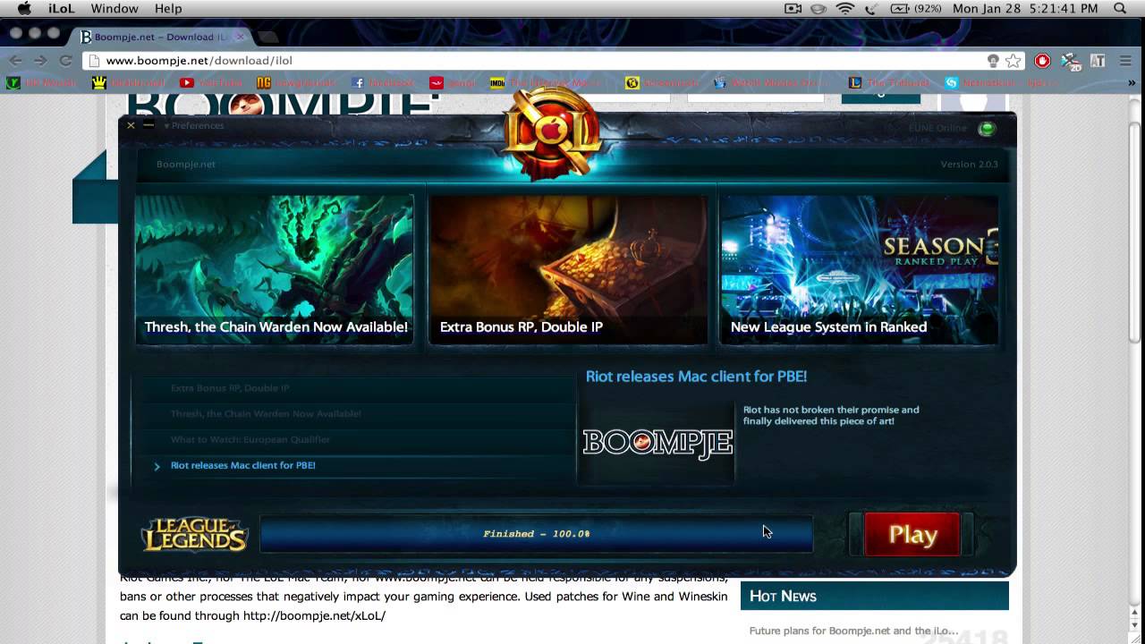Open the boompje.net/xLoL link
1145x644 pixels.
[314, 616]
